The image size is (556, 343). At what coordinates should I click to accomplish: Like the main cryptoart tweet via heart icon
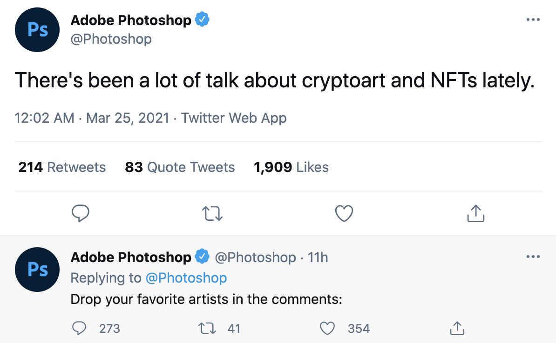[344, 213]
